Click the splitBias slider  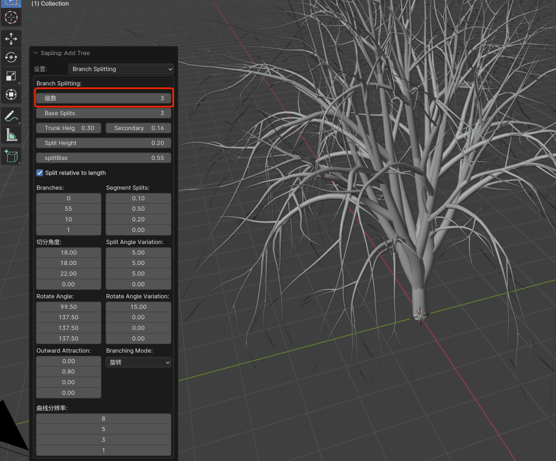[x=103, y=158]
